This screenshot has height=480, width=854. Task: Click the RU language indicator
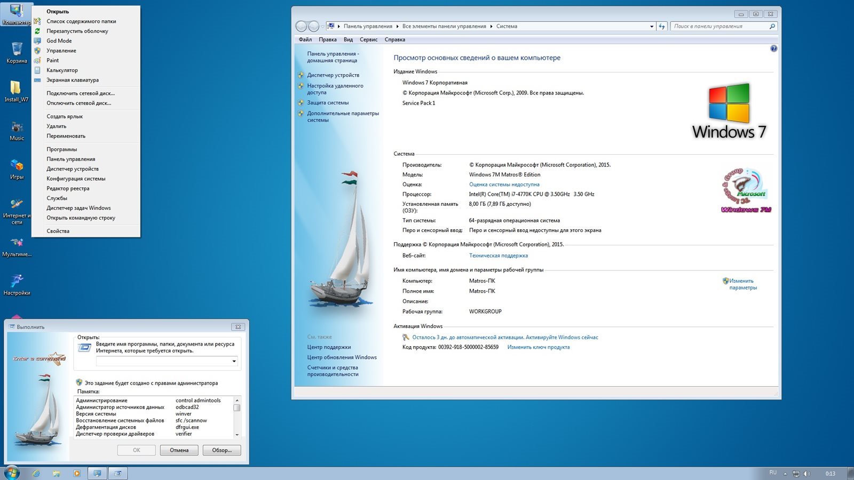[x=773, y=473]
